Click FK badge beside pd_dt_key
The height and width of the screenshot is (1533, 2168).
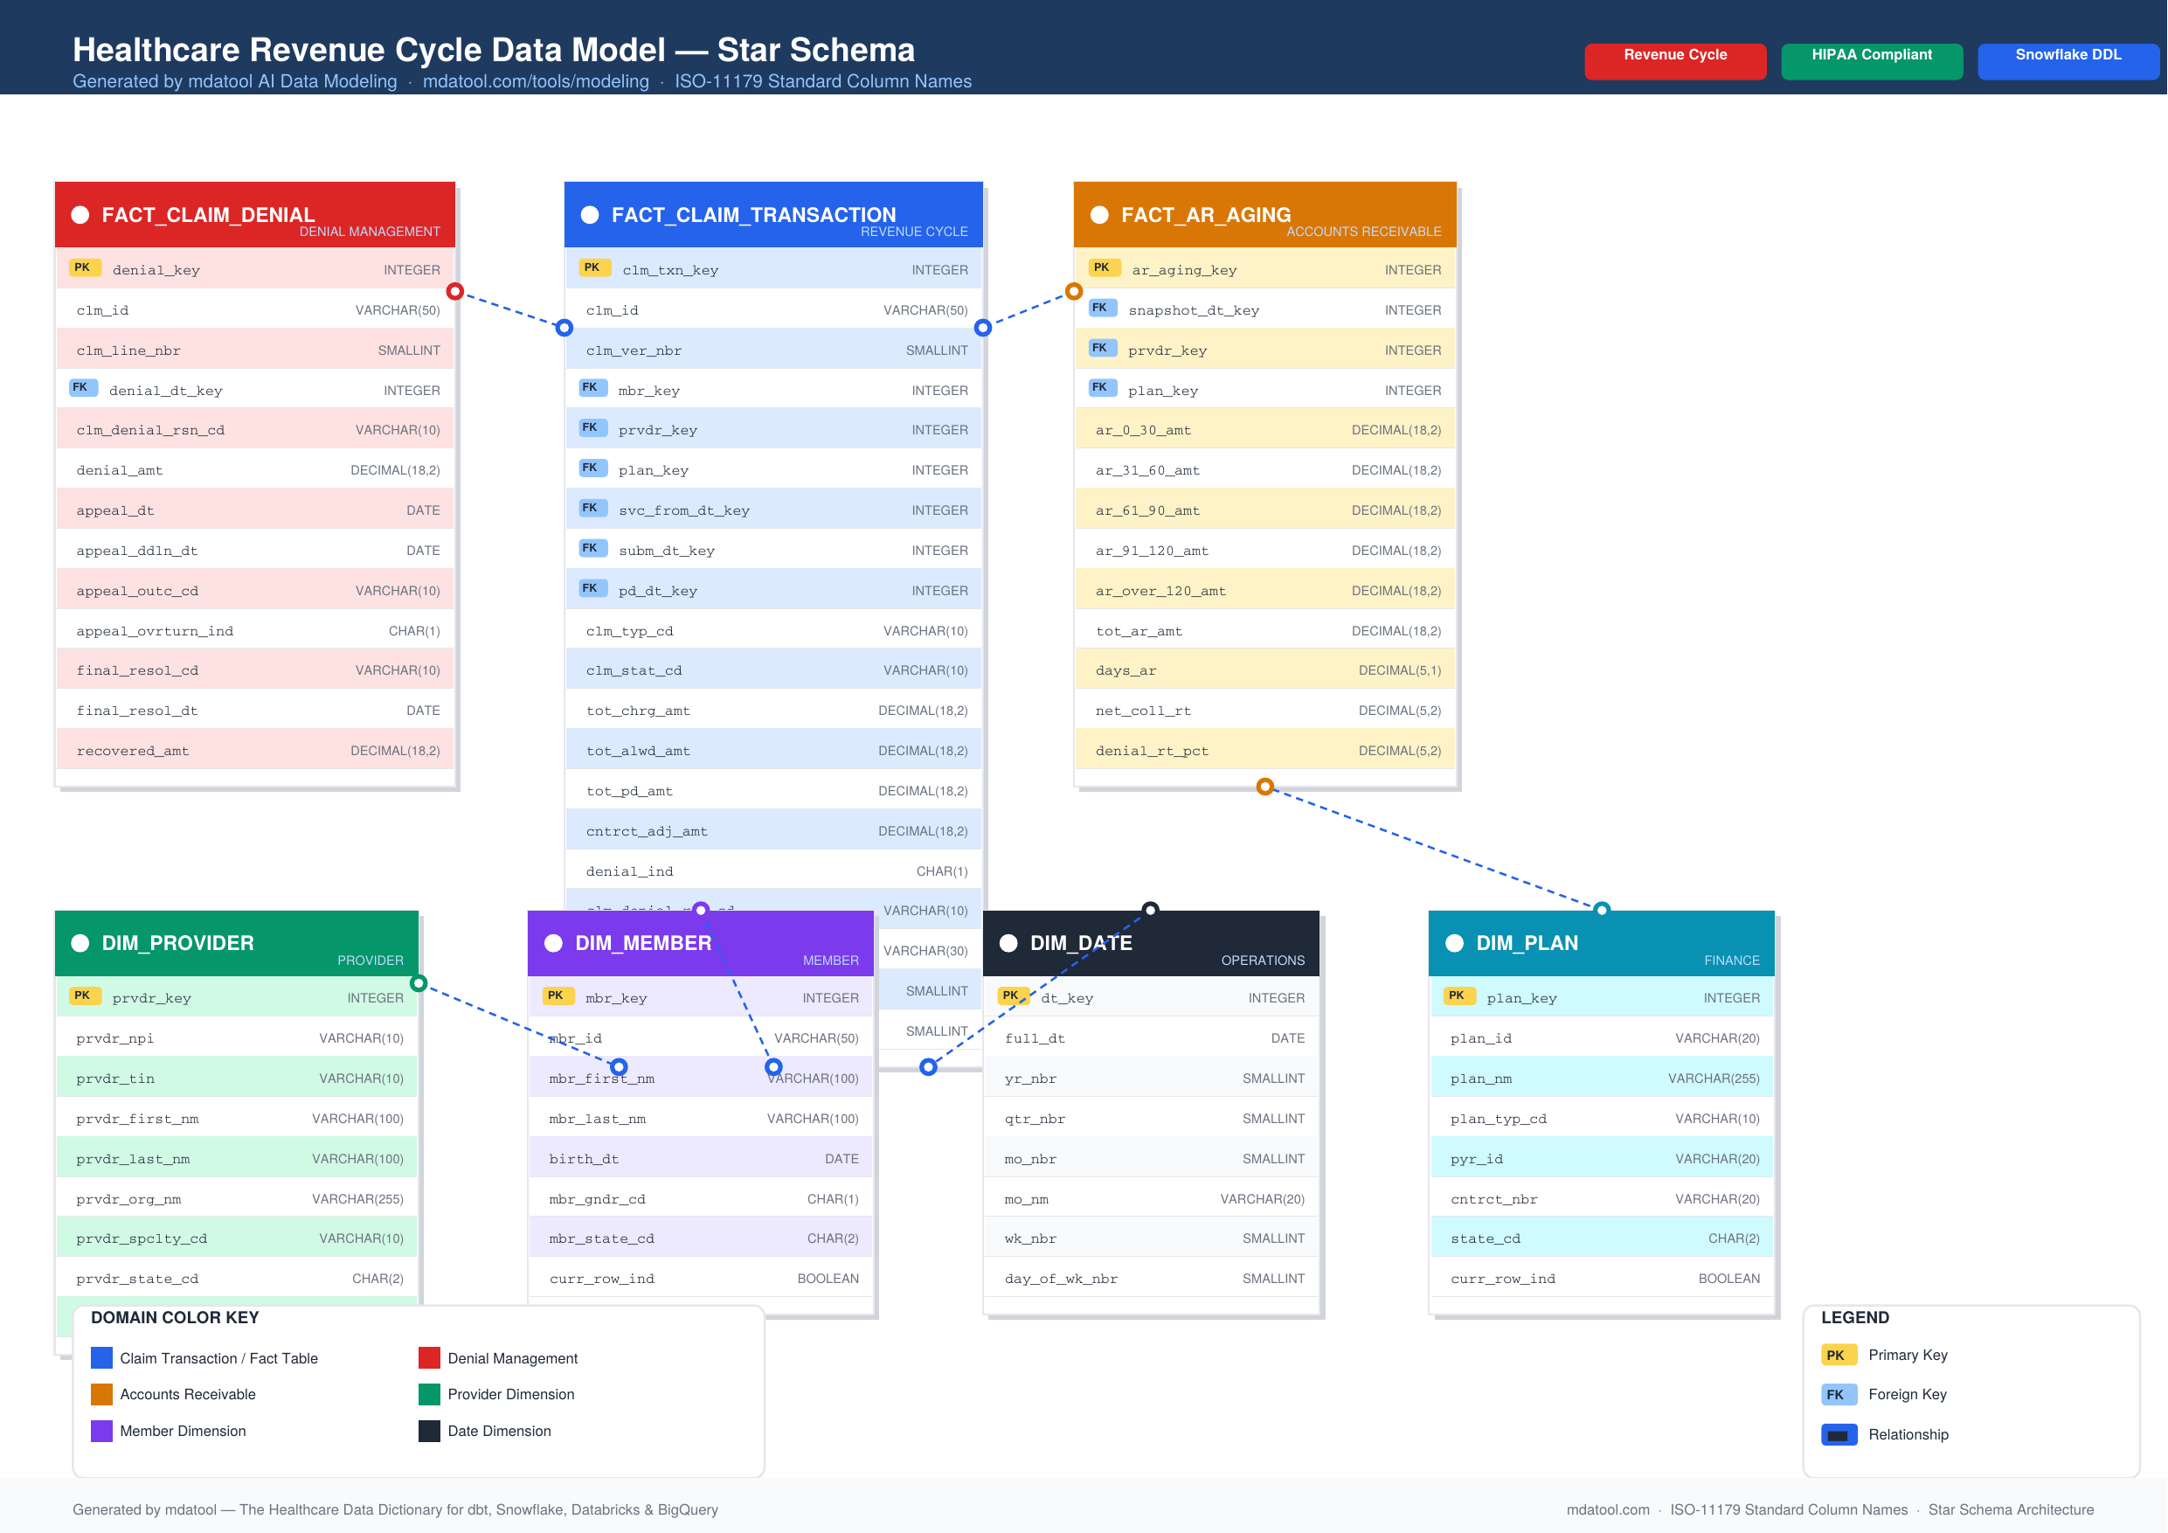[592, 588]
